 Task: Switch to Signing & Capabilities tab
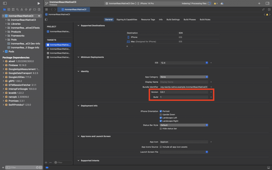tap(127, 20)
